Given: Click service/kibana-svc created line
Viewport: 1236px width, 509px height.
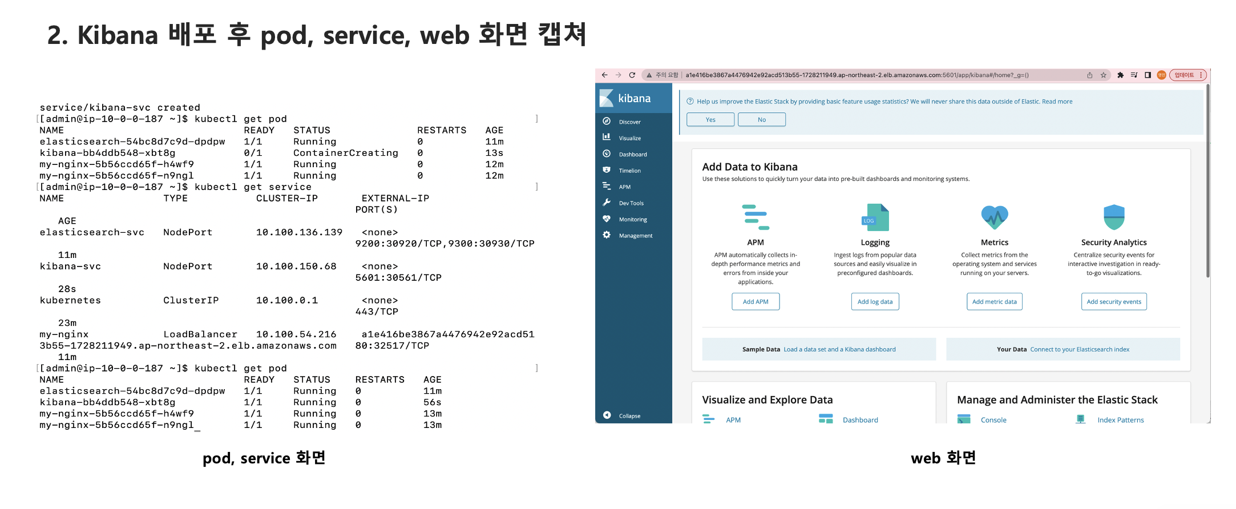Looking at the screenshot, I should 120,107.
